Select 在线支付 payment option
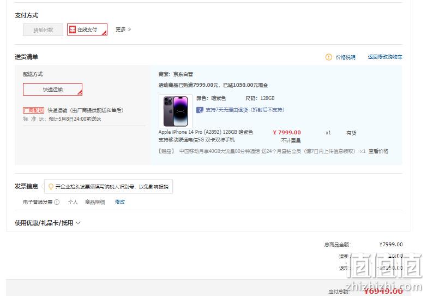The height and width of the screenshot is (296, 427). point(87,29)
